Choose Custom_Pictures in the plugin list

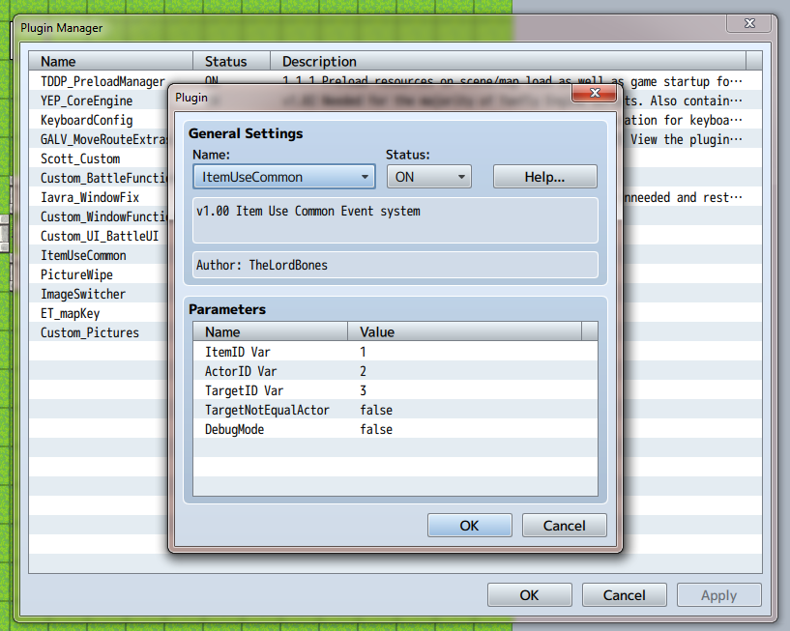[90, 333]
